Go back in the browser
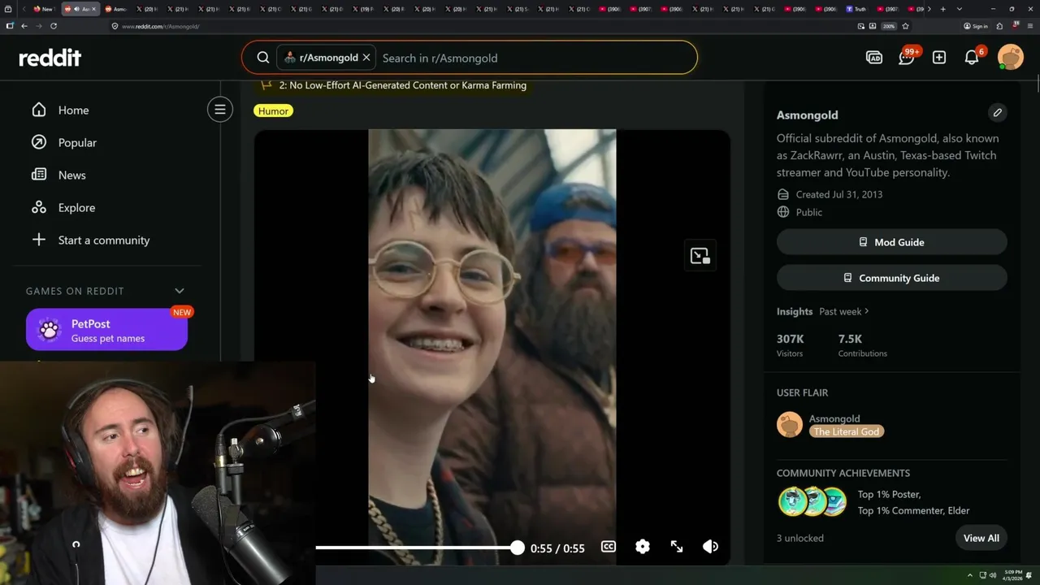1040x585 pixels. click(24, 26)
